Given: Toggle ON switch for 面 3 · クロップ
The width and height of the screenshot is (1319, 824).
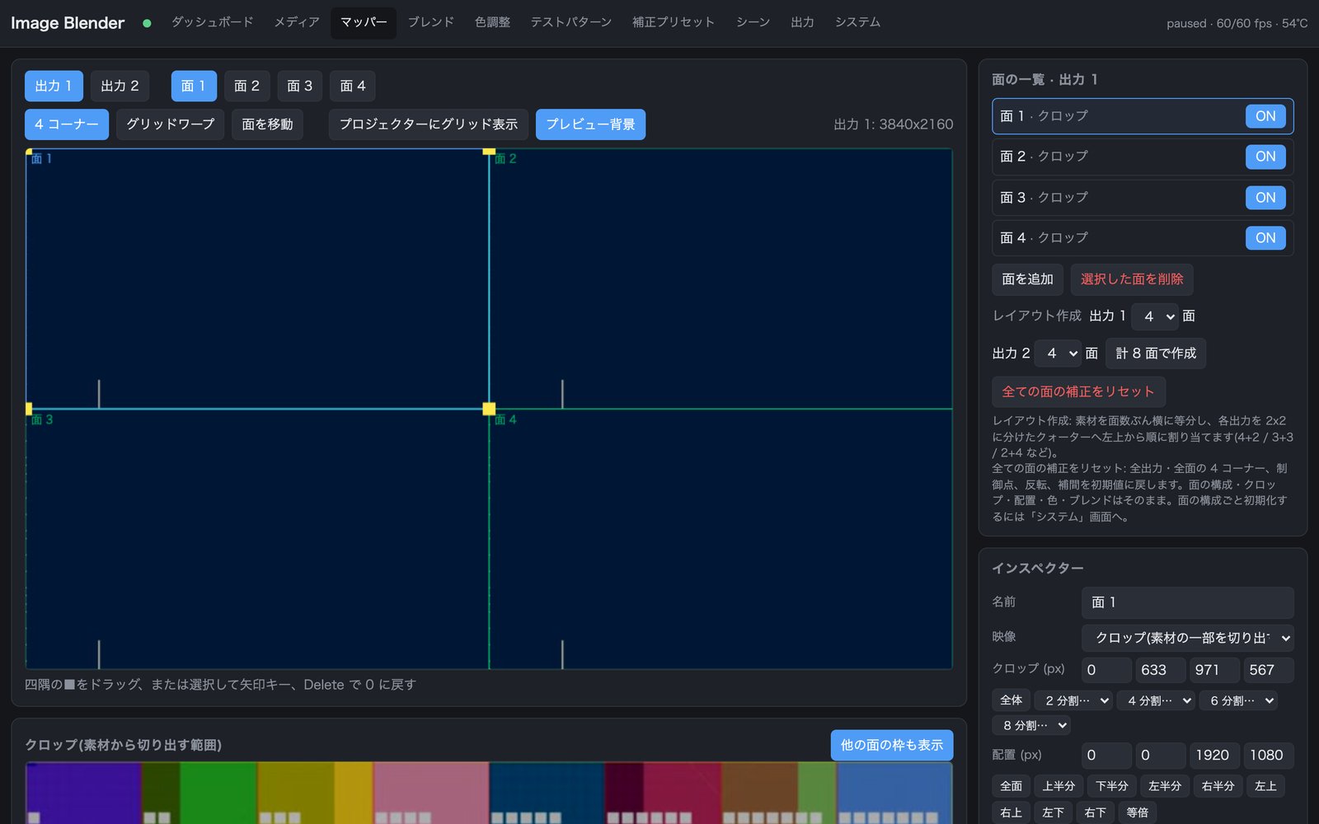Looking at the screenshot, I should coord(1265,198).
